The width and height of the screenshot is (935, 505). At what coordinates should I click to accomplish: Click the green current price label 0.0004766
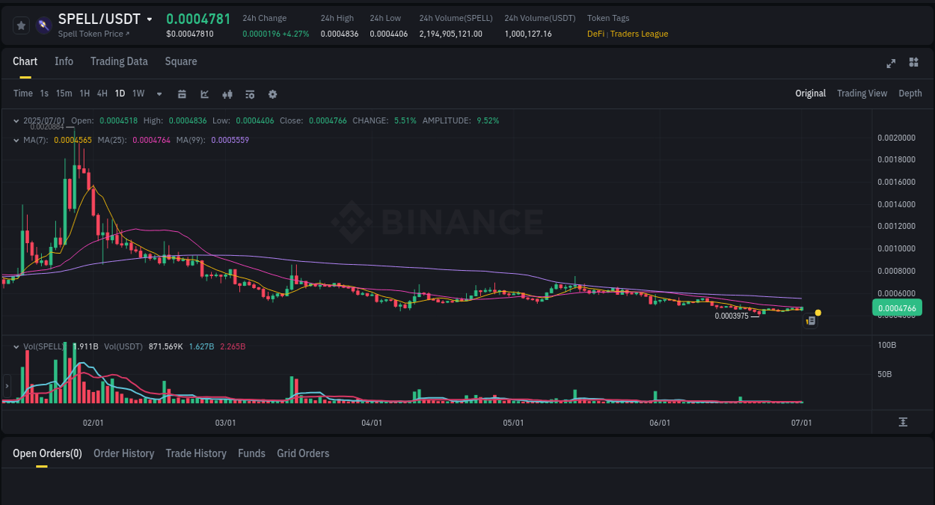pos(897,307)
